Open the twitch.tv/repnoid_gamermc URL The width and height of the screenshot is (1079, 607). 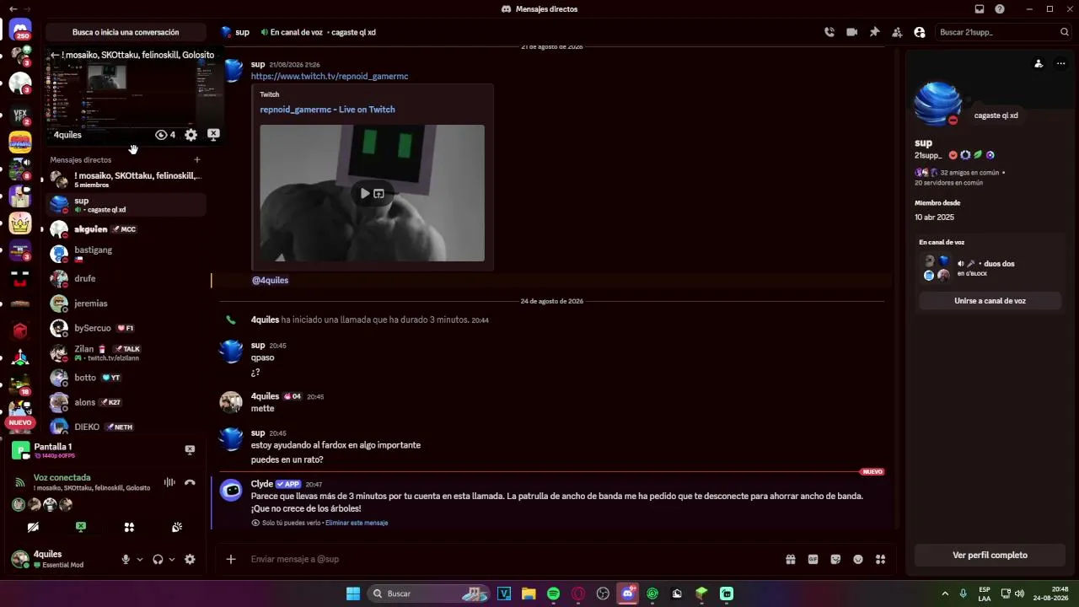[330, 76]
